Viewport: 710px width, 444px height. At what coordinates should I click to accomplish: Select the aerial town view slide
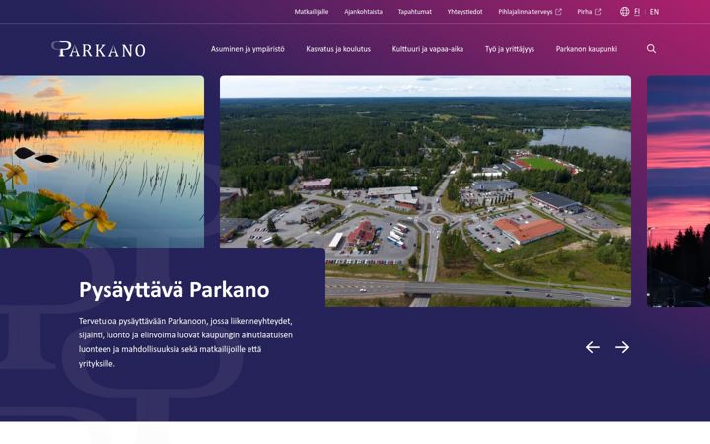point(425,190)
